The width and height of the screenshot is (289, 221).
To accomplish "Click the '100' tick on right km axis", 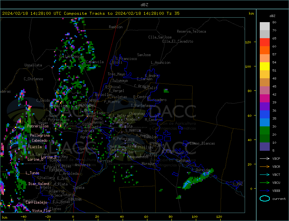I will (x=248, y=66).
